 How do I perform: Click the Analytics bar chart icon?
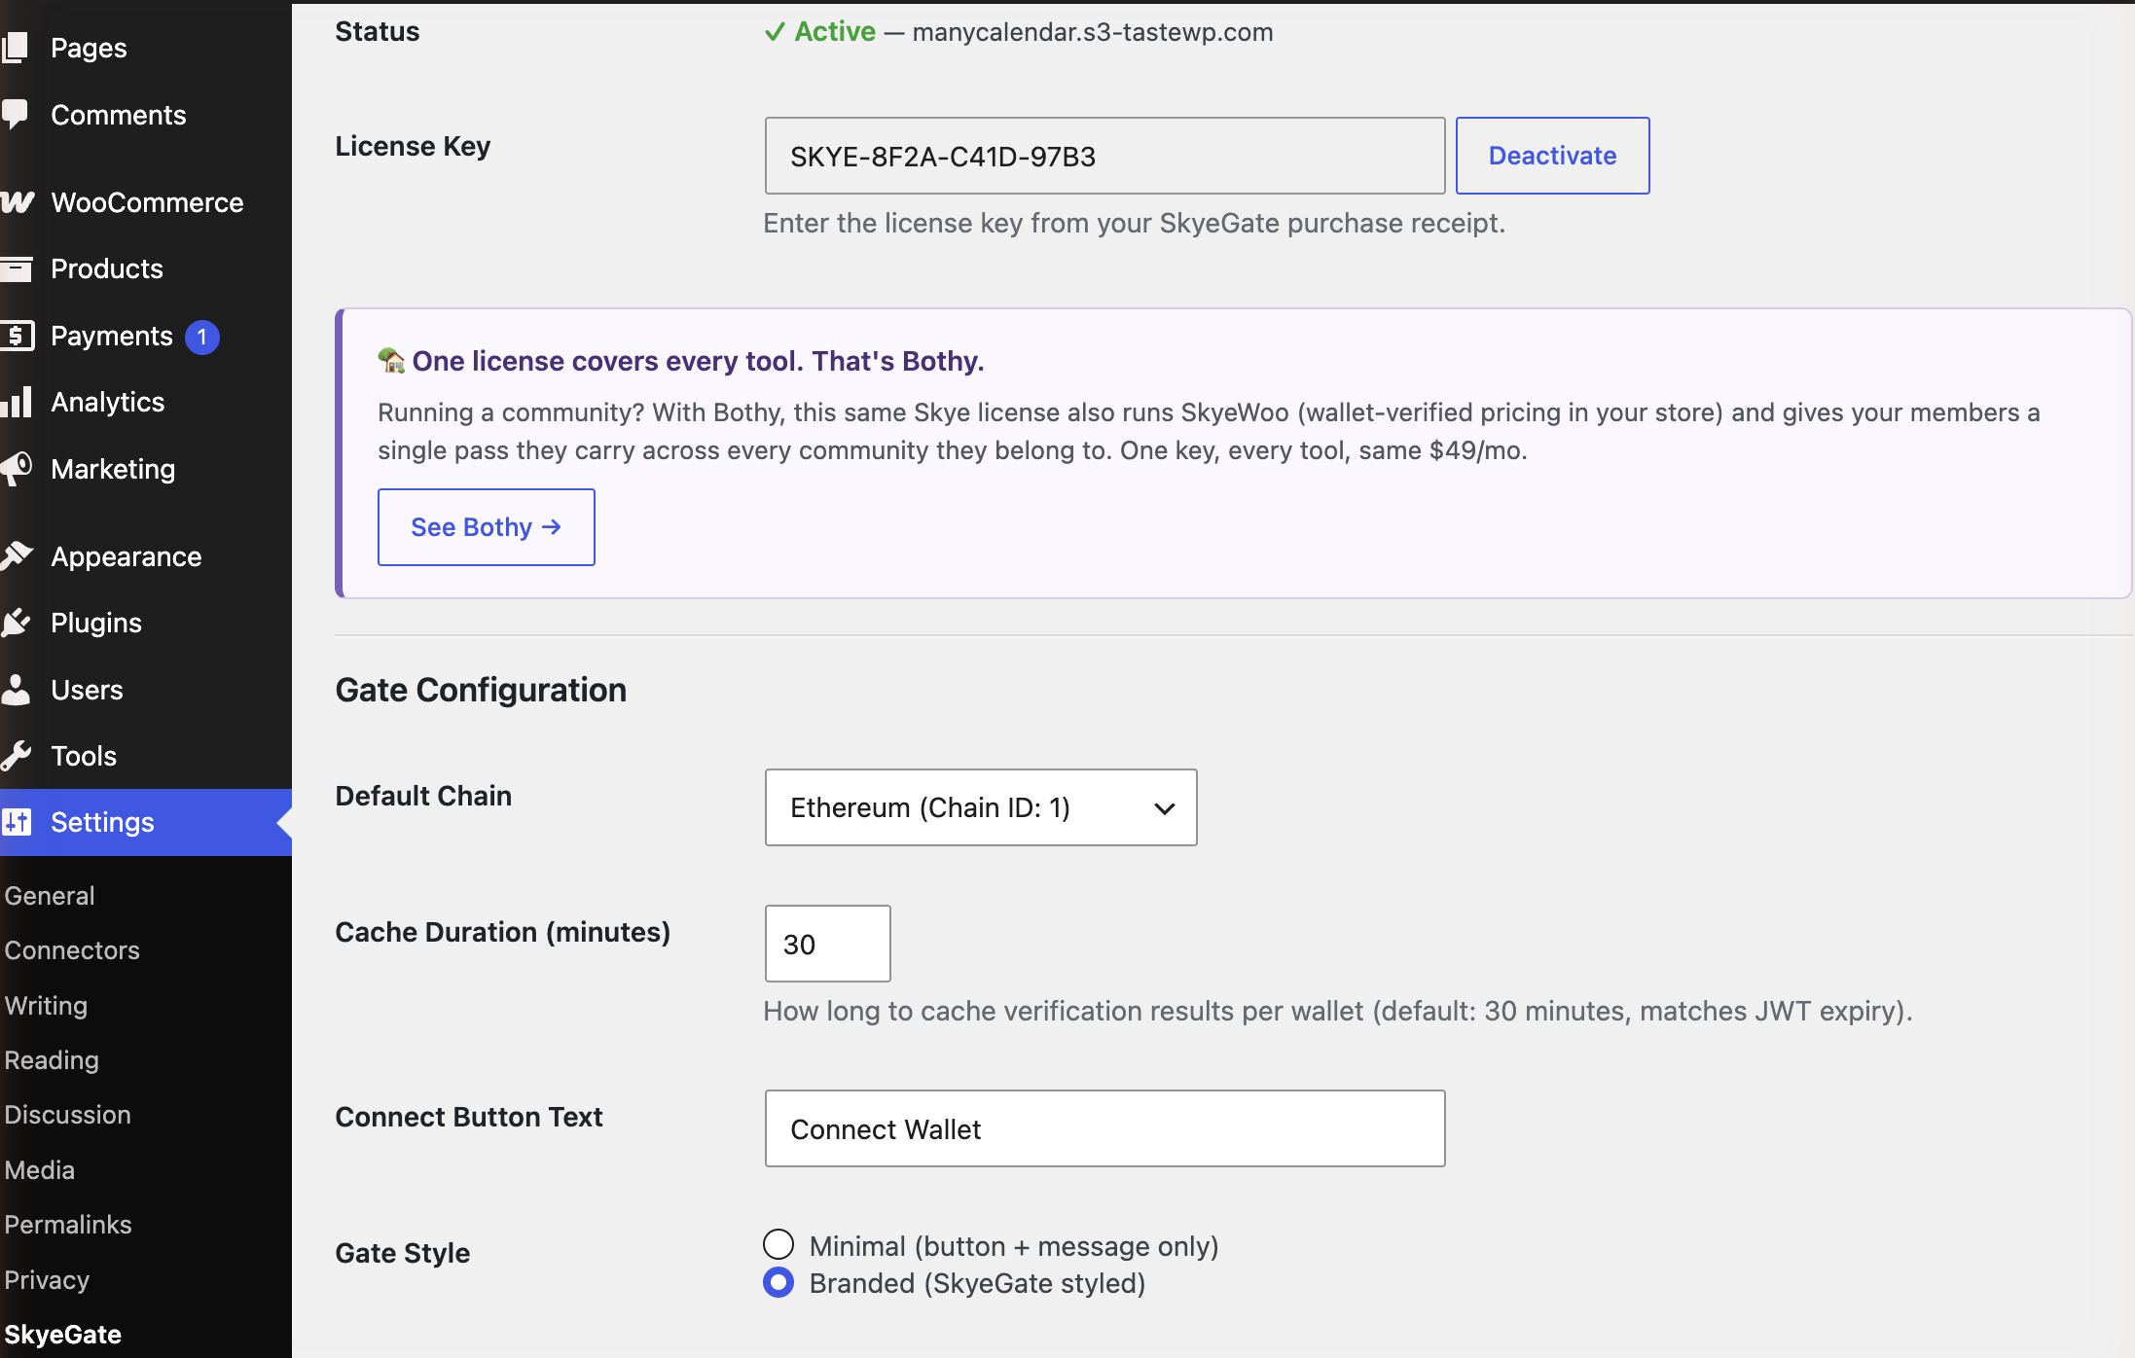click(16, 402)
